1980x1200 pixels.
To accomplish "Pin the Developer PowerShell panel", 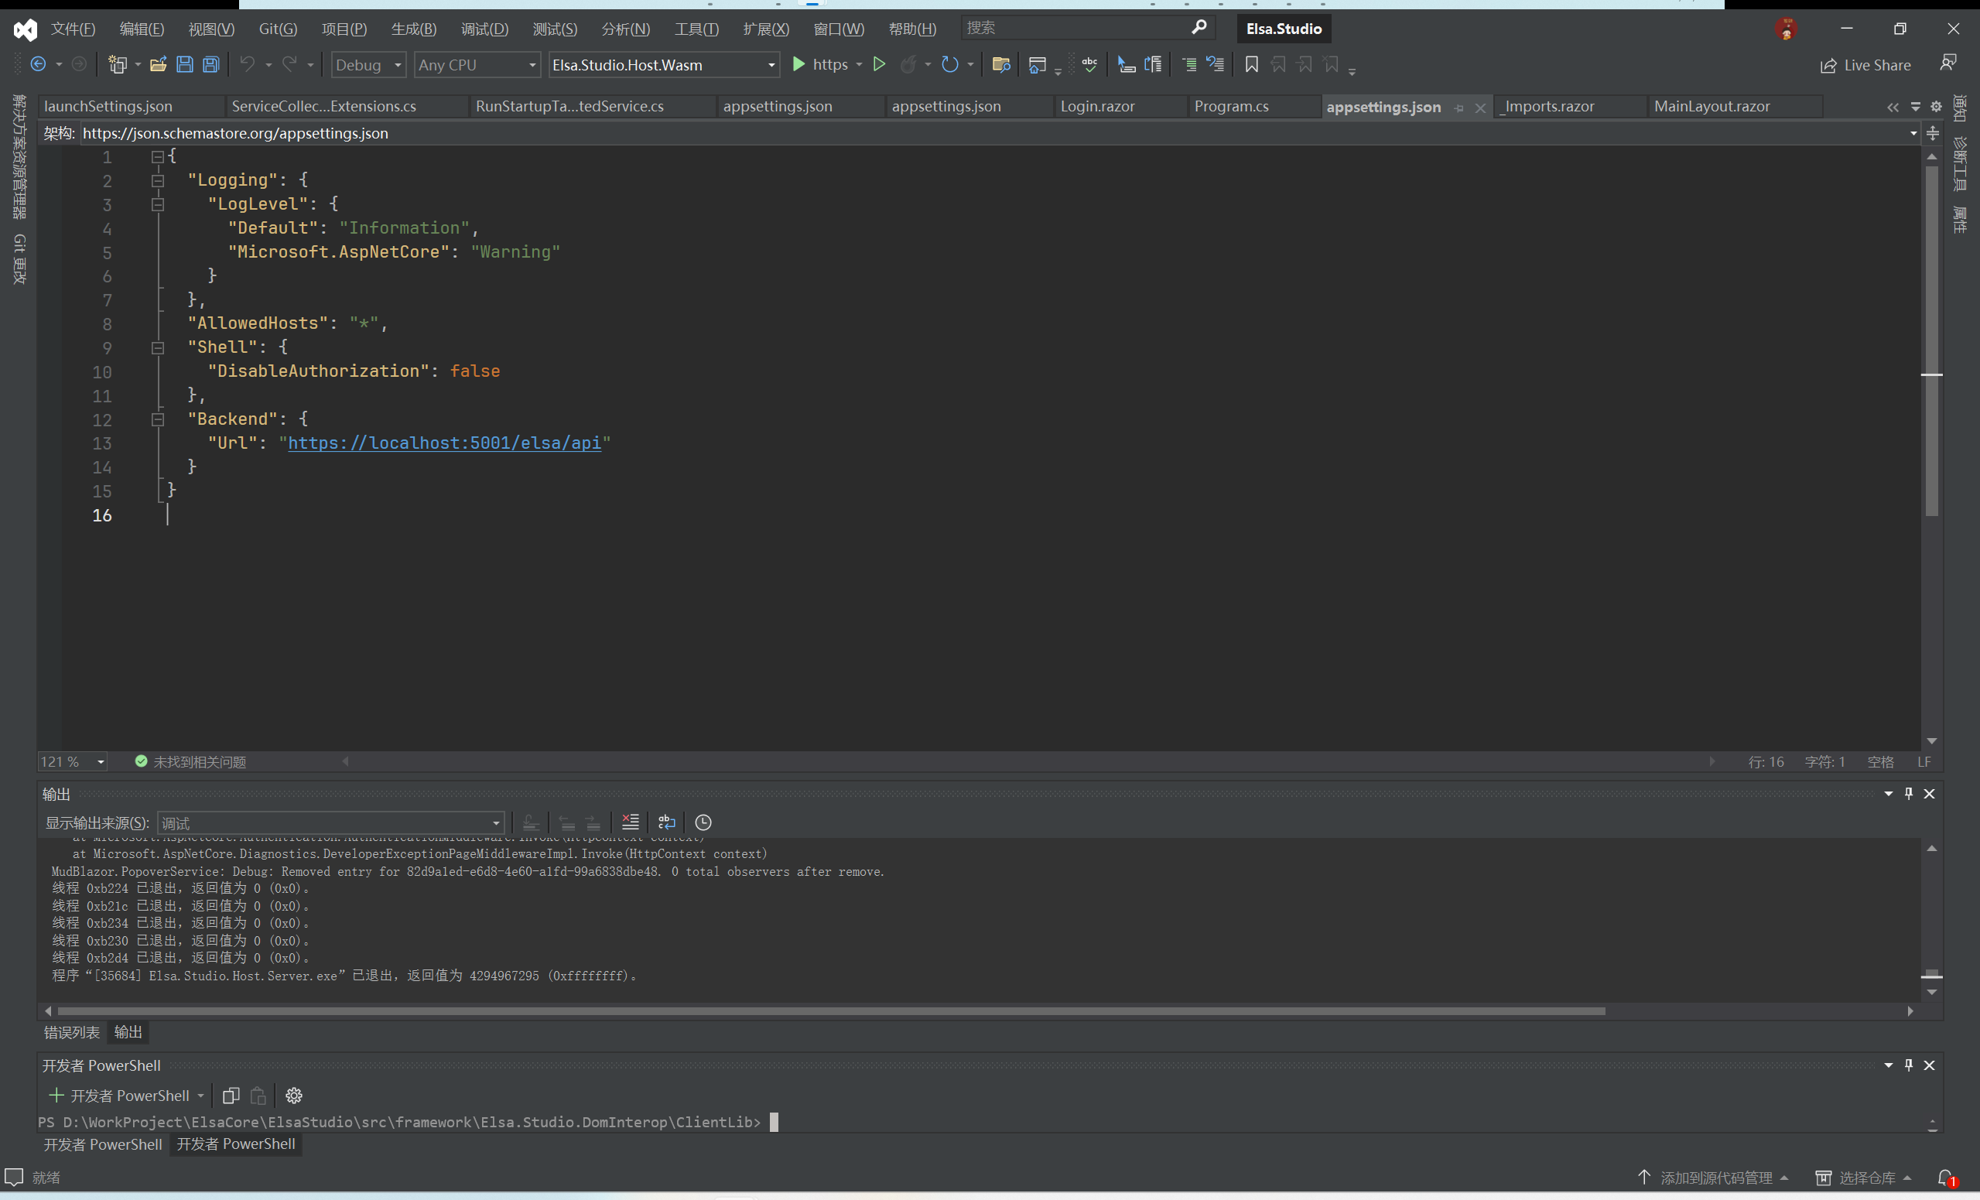I will tap(1909, 1066).
